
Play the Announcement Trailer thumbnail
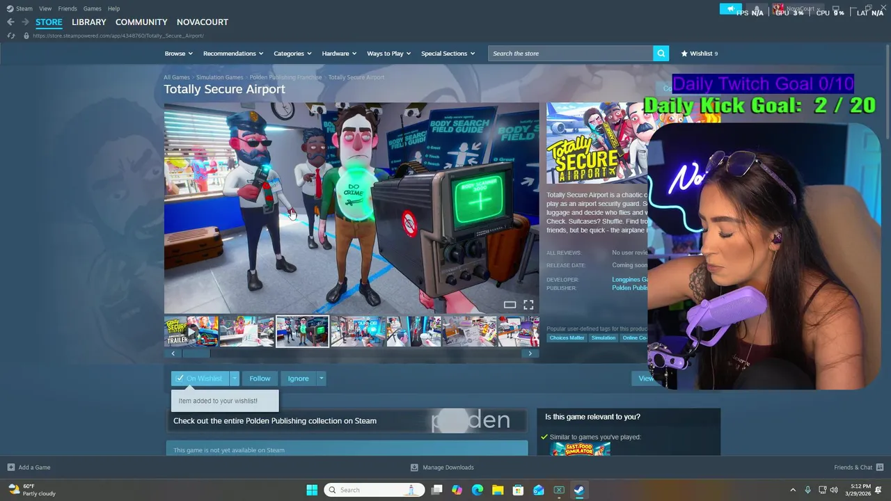point(191,331)
